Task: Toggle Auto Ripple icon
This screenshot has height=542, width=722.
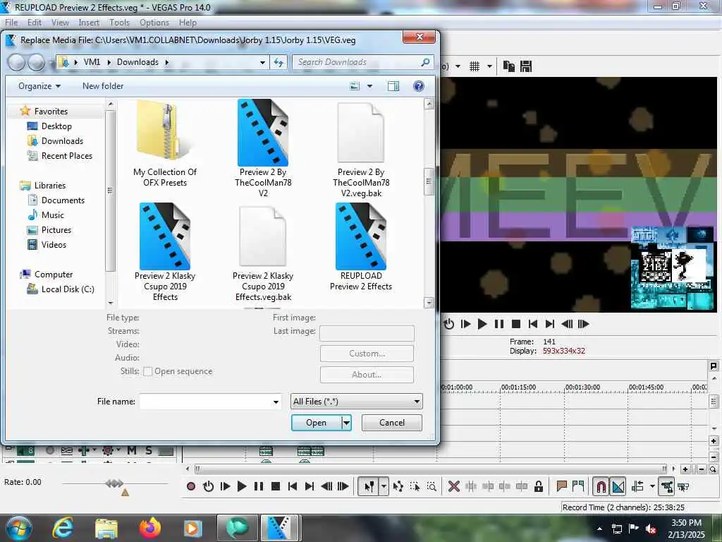Action: coord(638,487)
